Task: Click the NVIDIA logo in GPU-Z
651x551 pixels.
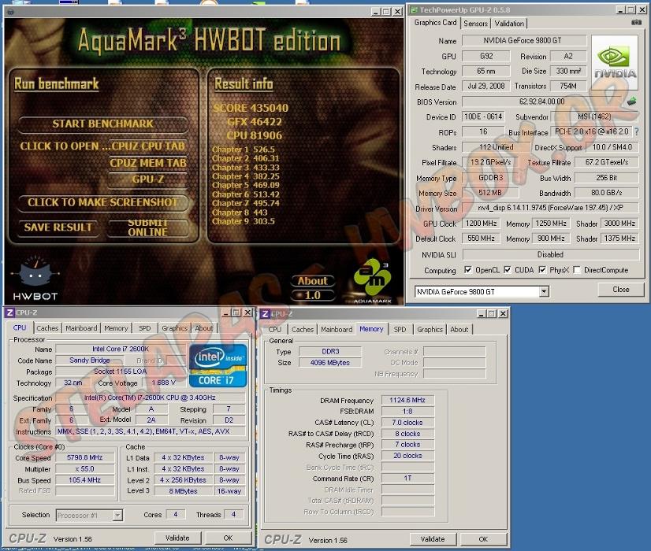Action: pyautogui.click(x=615, y=63)
